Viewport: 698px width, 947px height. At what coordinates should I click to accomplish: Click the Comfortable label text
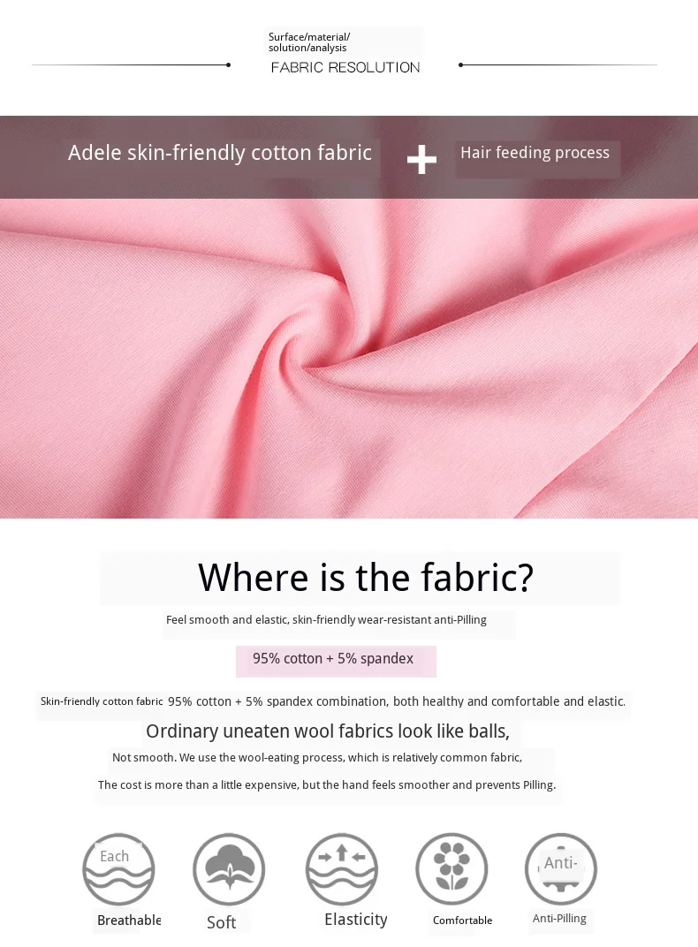point(462,920)
